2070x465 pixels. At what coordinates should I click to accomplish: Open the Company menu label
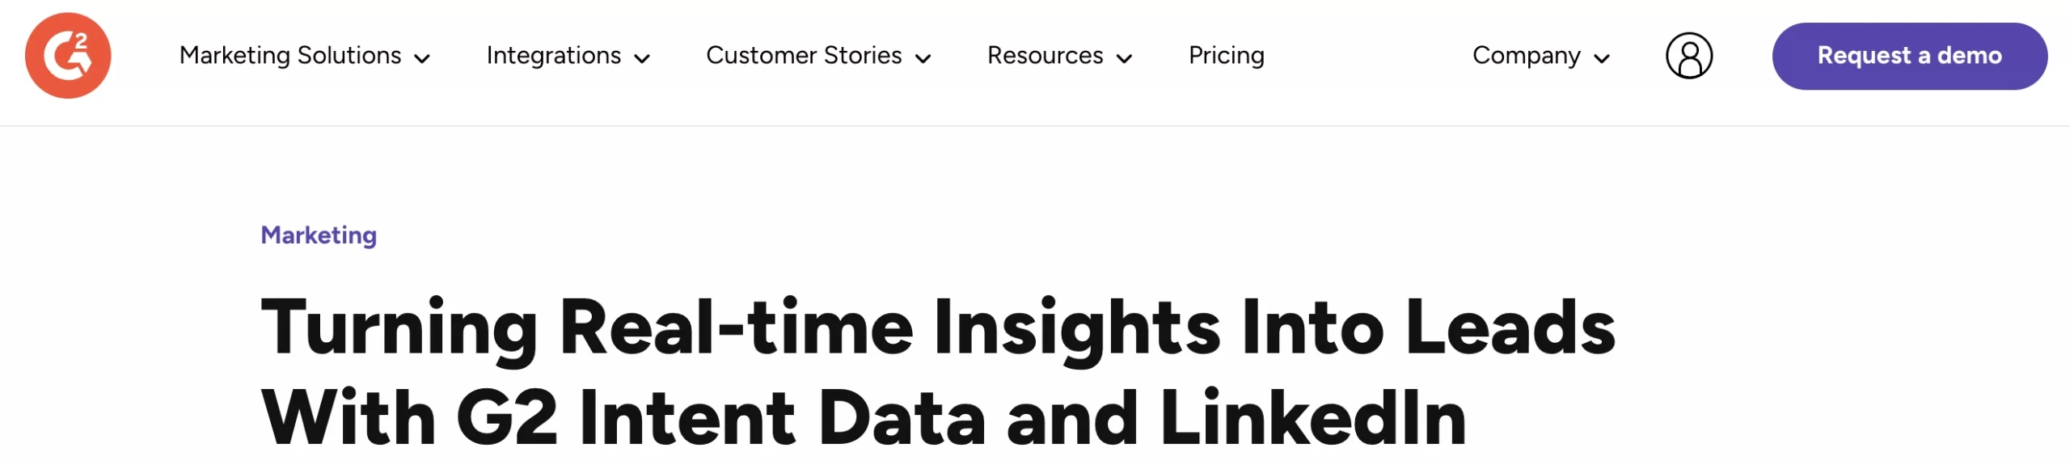pos(1526,56)
